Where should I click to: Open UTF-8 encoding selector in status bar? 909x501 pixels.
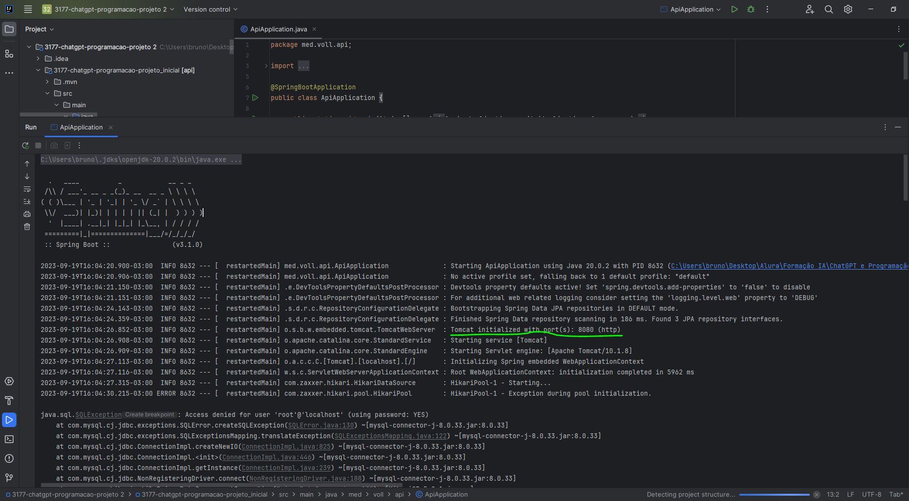point(872,495)
